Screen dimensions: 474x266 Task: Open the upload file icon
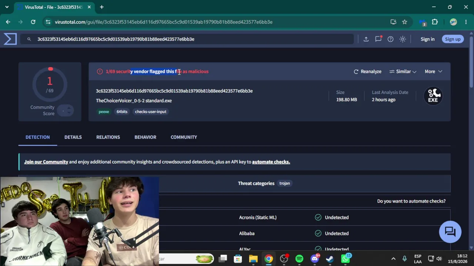[x=366, y=39]
